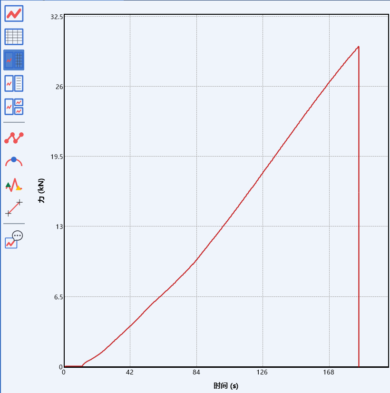Click the 84 X-axis tick value
390x393 pixels.
coord(196,372)
